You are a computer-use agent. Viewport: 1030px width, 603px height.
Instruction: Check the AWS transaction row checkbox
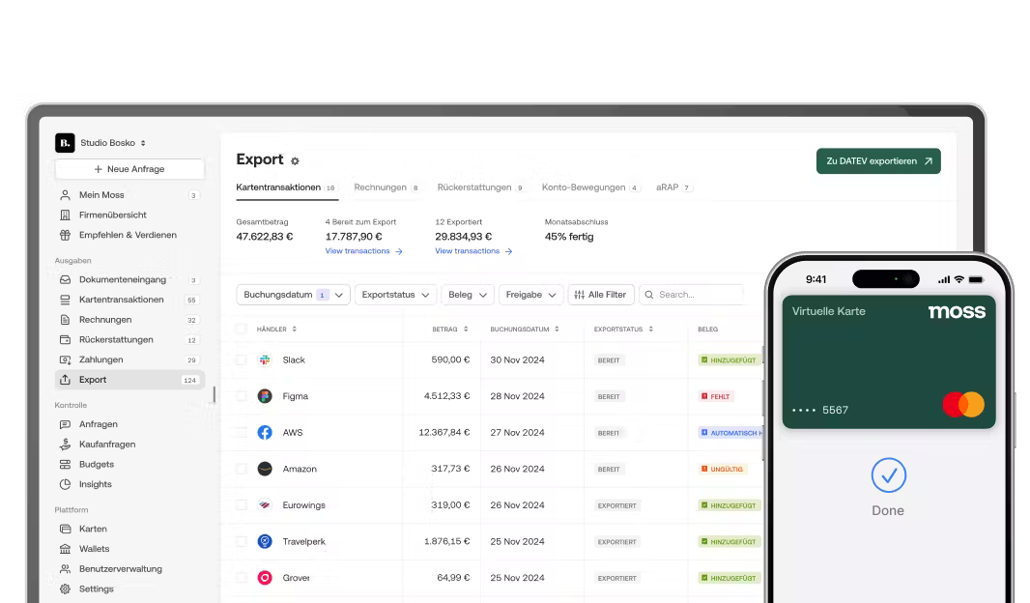click(x=242, y=432)
